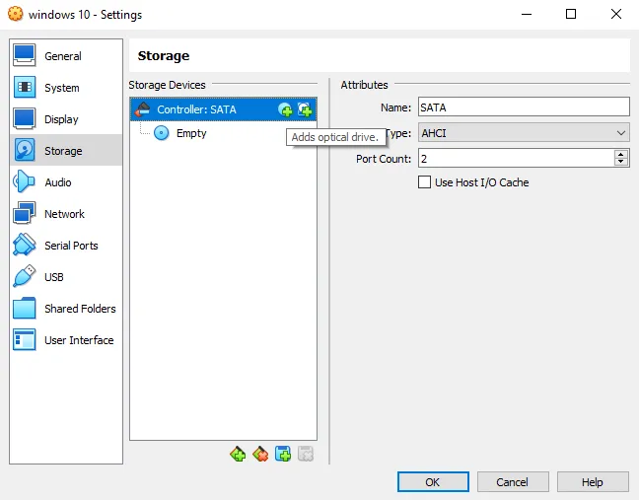Click the VirtualBox gear icon in title bar
The image size is (639, 500).
(x=16, y=14)
